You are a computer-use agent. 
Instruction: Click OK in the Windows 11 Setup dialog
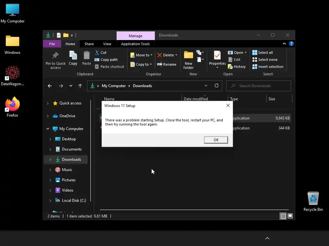click(216, 140)
